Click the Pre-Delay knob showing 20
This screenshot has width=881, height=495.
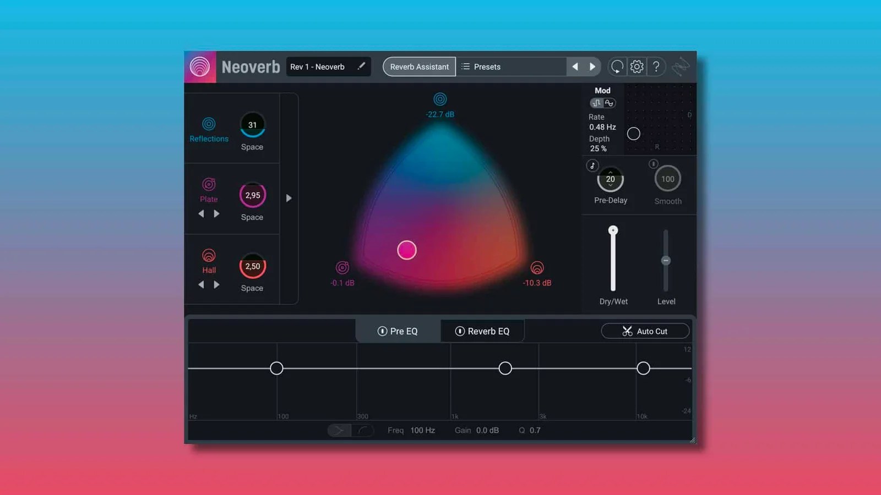coord(610,179)
